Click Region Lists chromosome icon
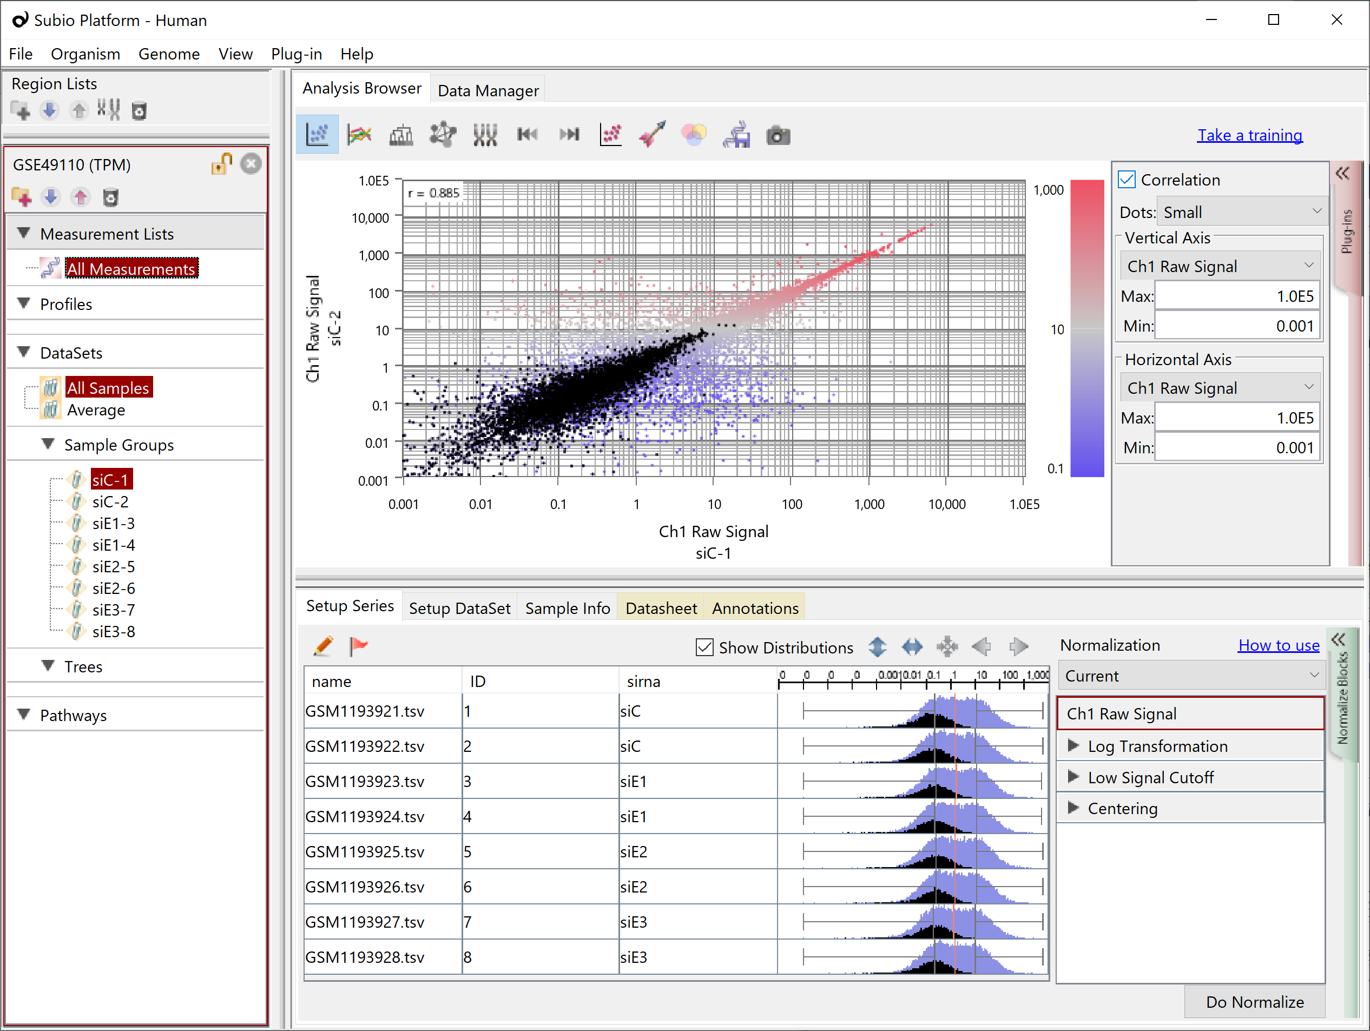 (x=108, y=110)
